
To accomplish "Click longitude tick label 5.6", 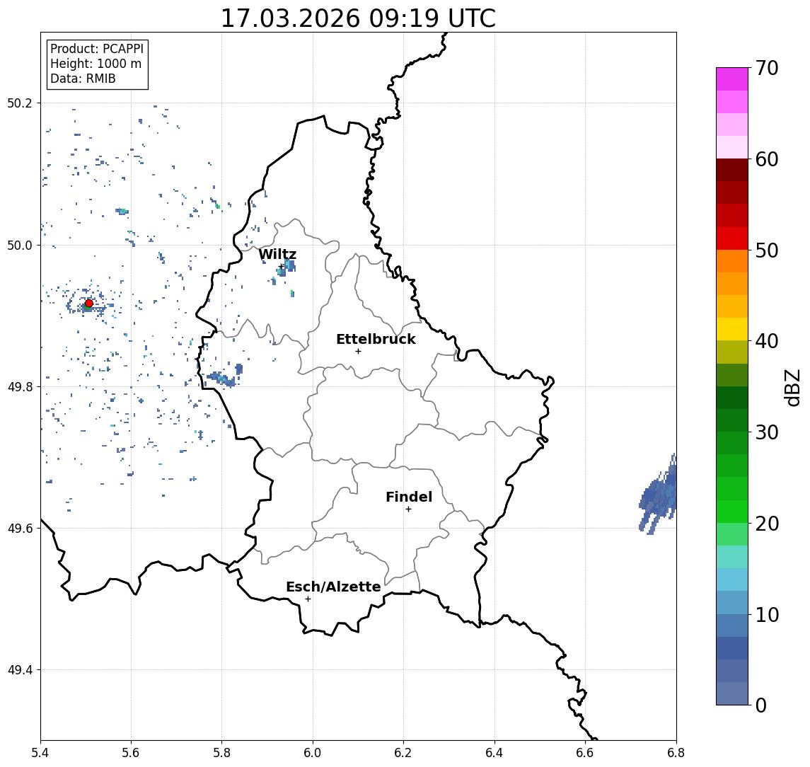I will click(x=131, y=753).
